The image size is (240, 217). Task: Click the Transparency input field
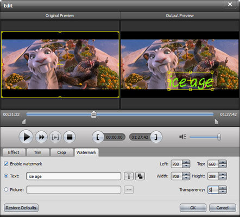tap(213, 190)
